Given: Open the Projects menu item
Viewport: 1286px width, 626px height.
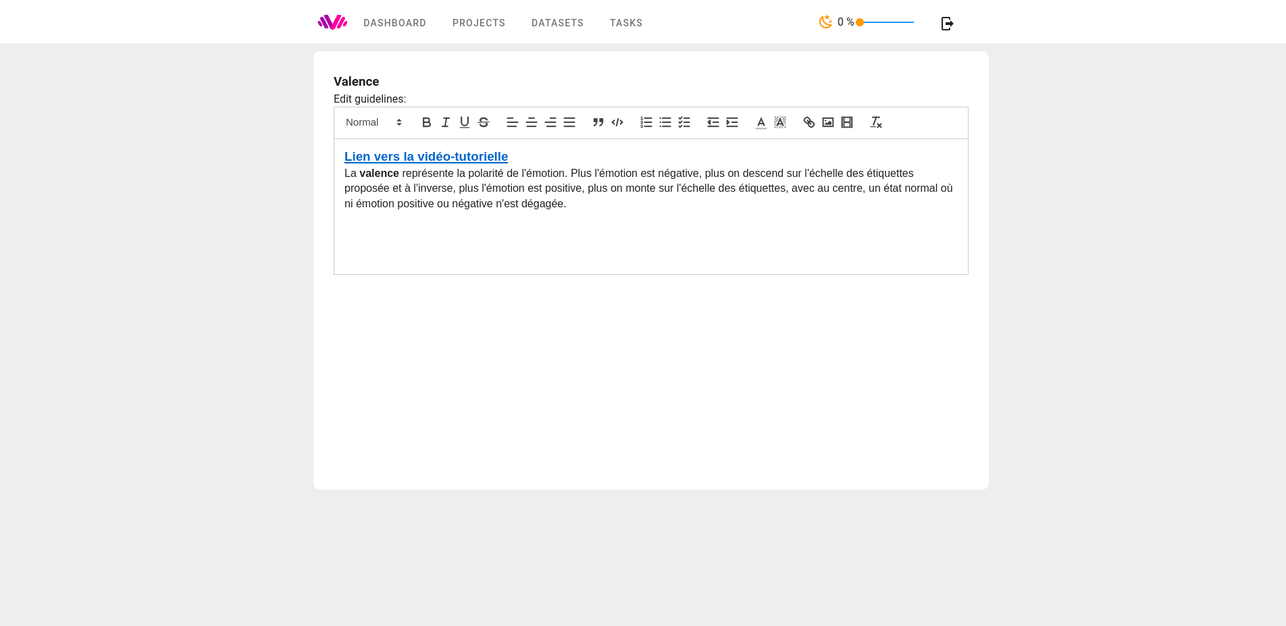Looking at the screenshot, I should tap(479, 23).
